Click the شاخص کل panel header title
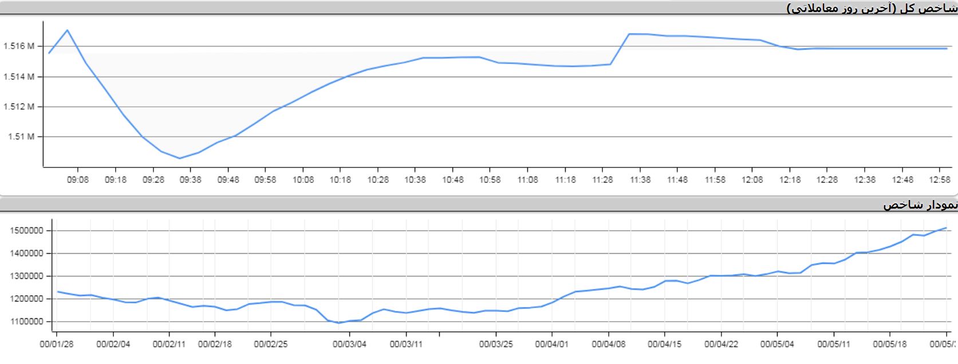Viewport: 958px width, 364px height. 872,7
